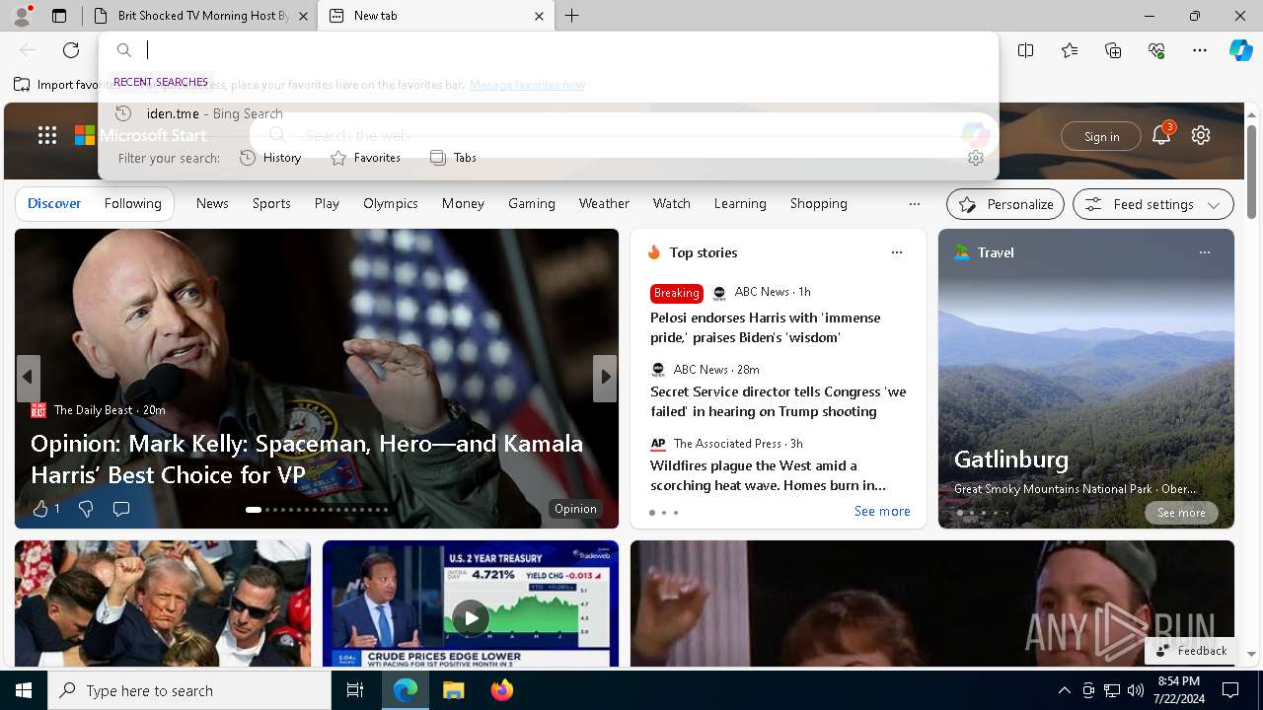
Task: Select the Discover feed tab
Action: tap(54, 203)
